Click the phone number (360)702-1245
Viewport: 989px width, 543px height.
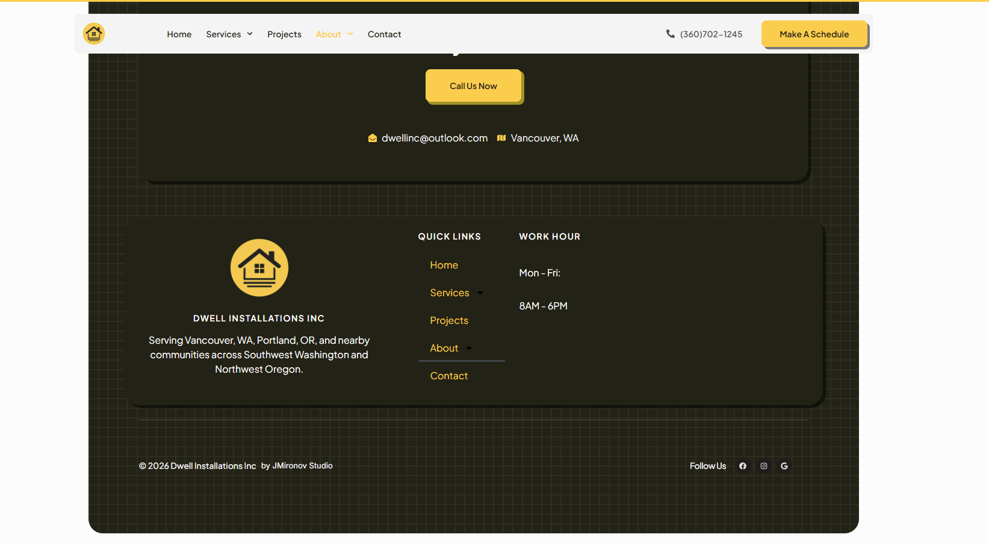(x=711, y=34)
